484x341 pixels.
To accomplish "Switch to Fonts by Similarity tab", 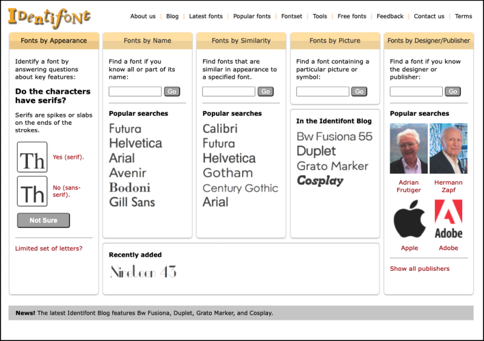I will tap(241, 41).
